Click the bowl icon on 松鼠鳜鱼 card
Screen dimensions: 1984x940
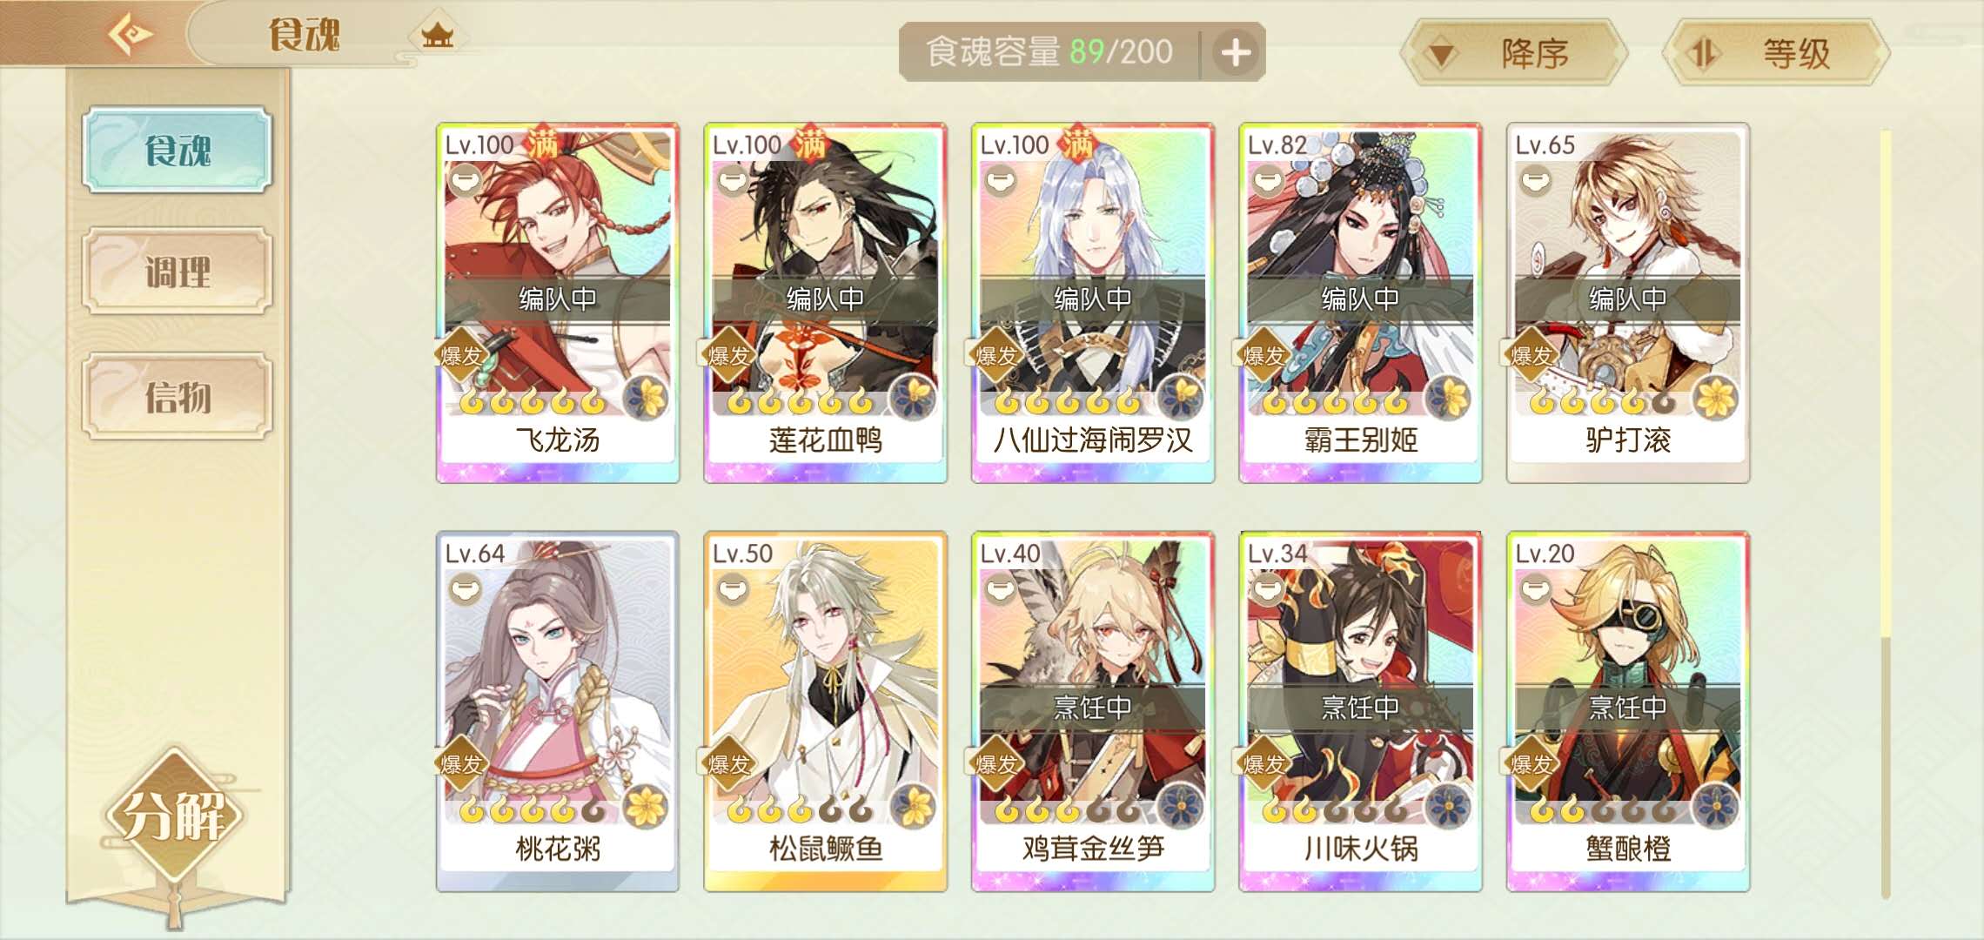pos(733,589)
